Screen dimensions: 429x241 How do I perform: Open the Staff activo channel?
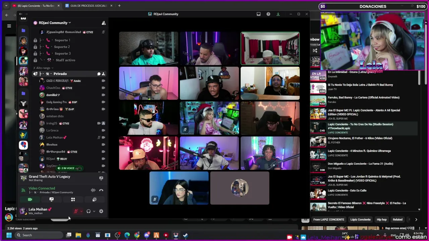click(65, 60)
